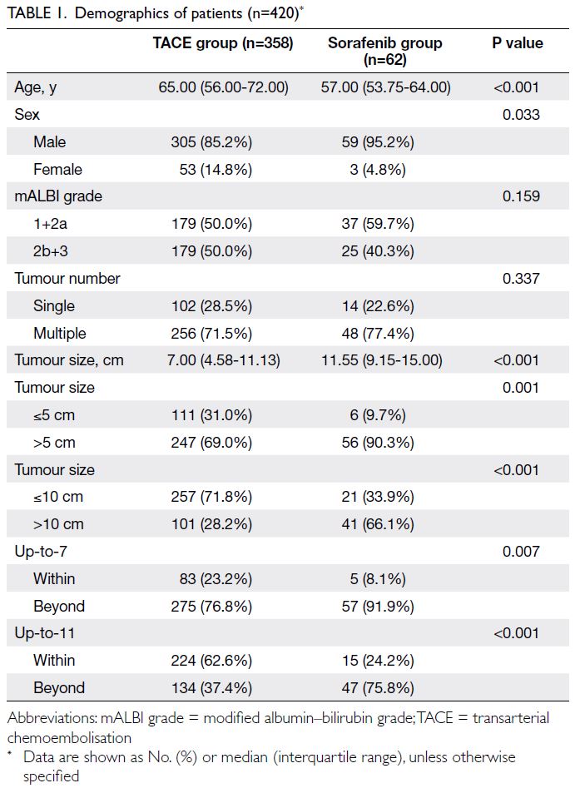Click the P value 0.007

tap(521, 552)
